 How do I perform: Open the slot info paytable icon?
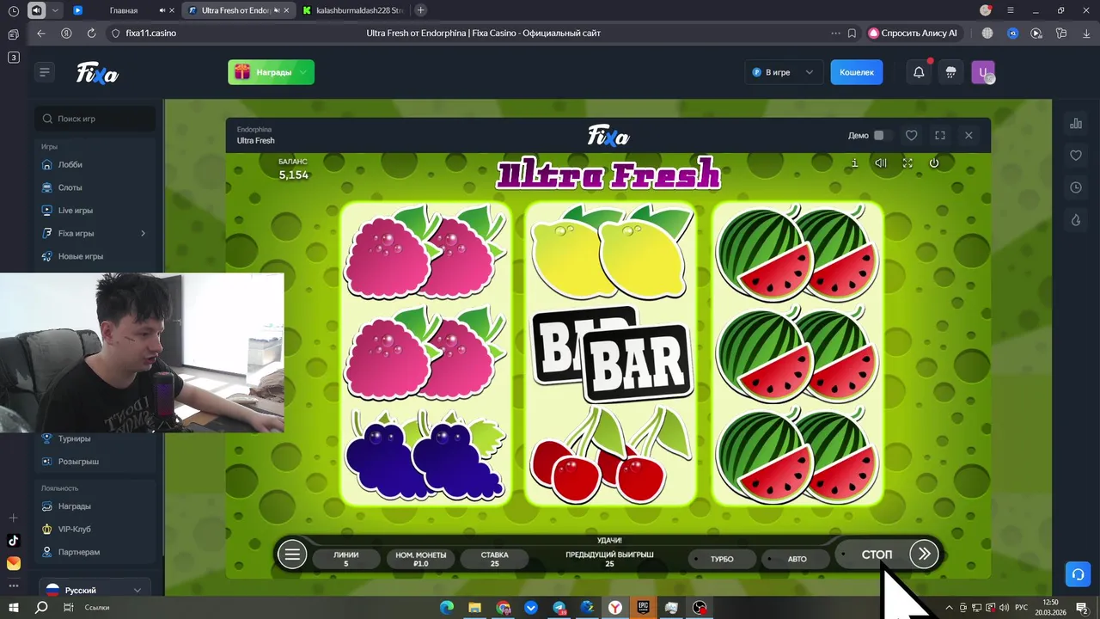tap(854, 162)
